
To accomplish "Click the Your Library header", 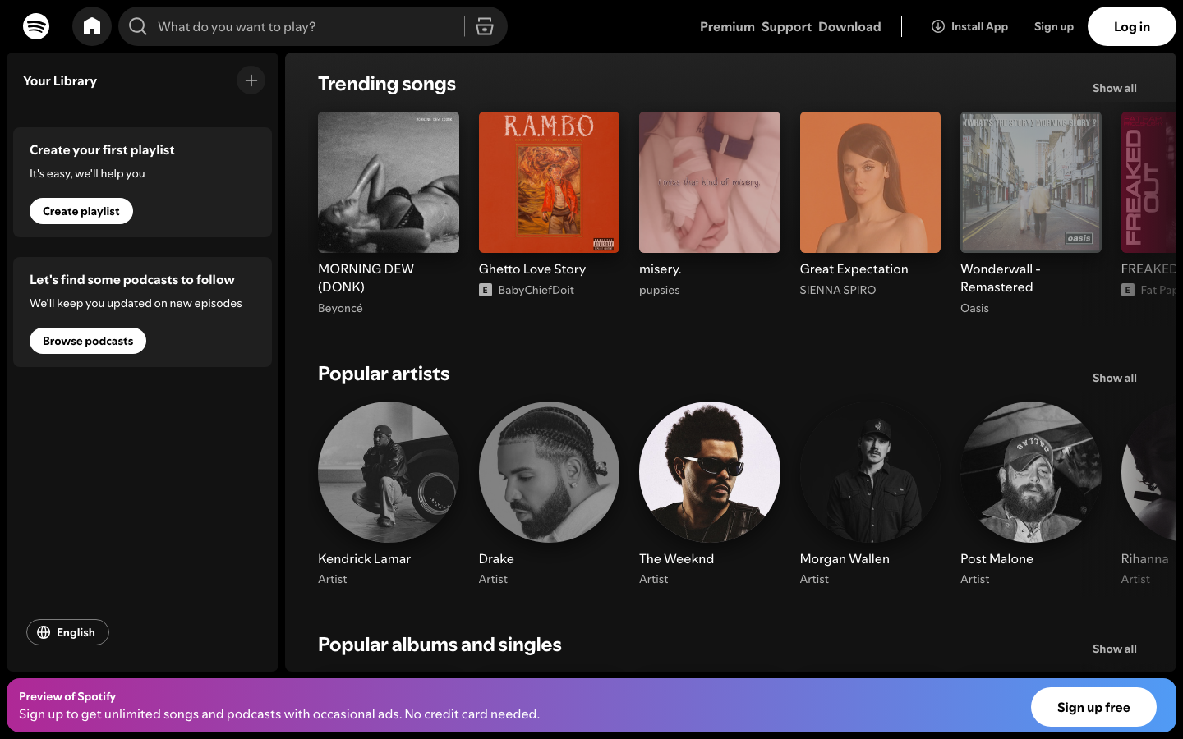I will tap(60, 80).
